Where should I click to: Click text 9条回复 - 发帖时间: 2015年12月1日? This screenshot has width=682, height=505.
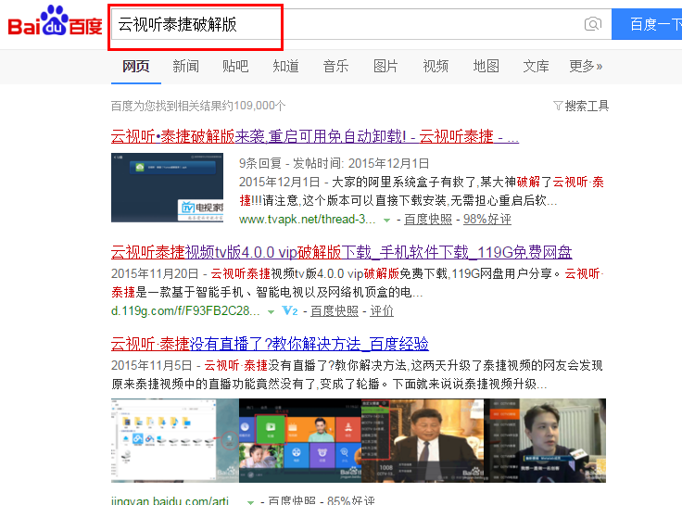pyautogui.click(x=334, y=164)
